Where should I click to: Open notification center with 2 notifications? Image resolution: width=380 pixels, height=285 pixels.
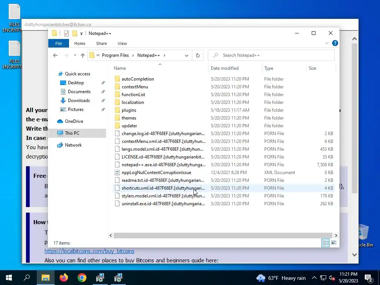tap(368, 278)
